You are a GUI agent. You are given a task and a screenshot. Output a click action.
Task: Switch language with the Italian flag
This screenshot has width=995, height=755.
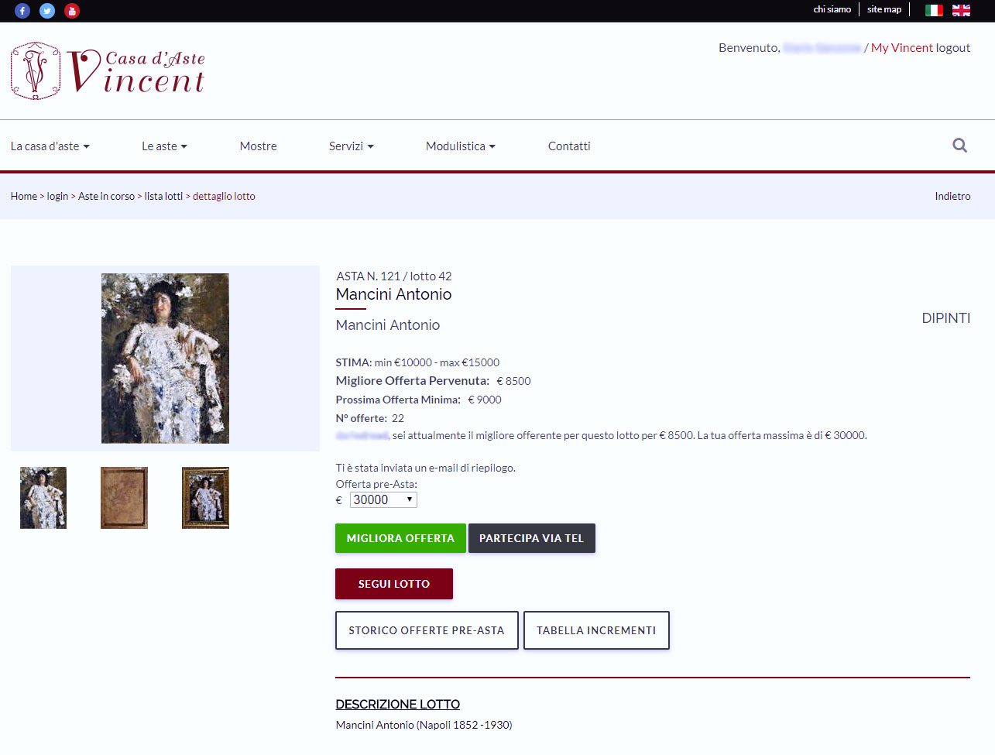(x=934, y=10)
